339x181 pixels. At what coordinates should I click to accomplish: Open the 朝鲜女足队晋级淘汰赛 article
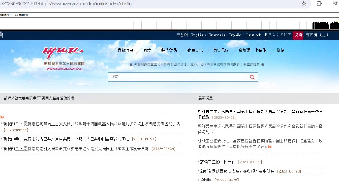237,171
